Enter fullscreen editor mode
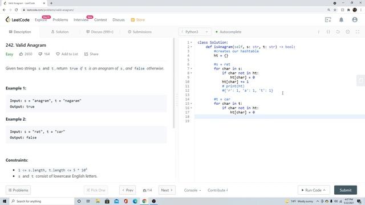This screenshot has height=205, width=365. click(x=358, y=32)
